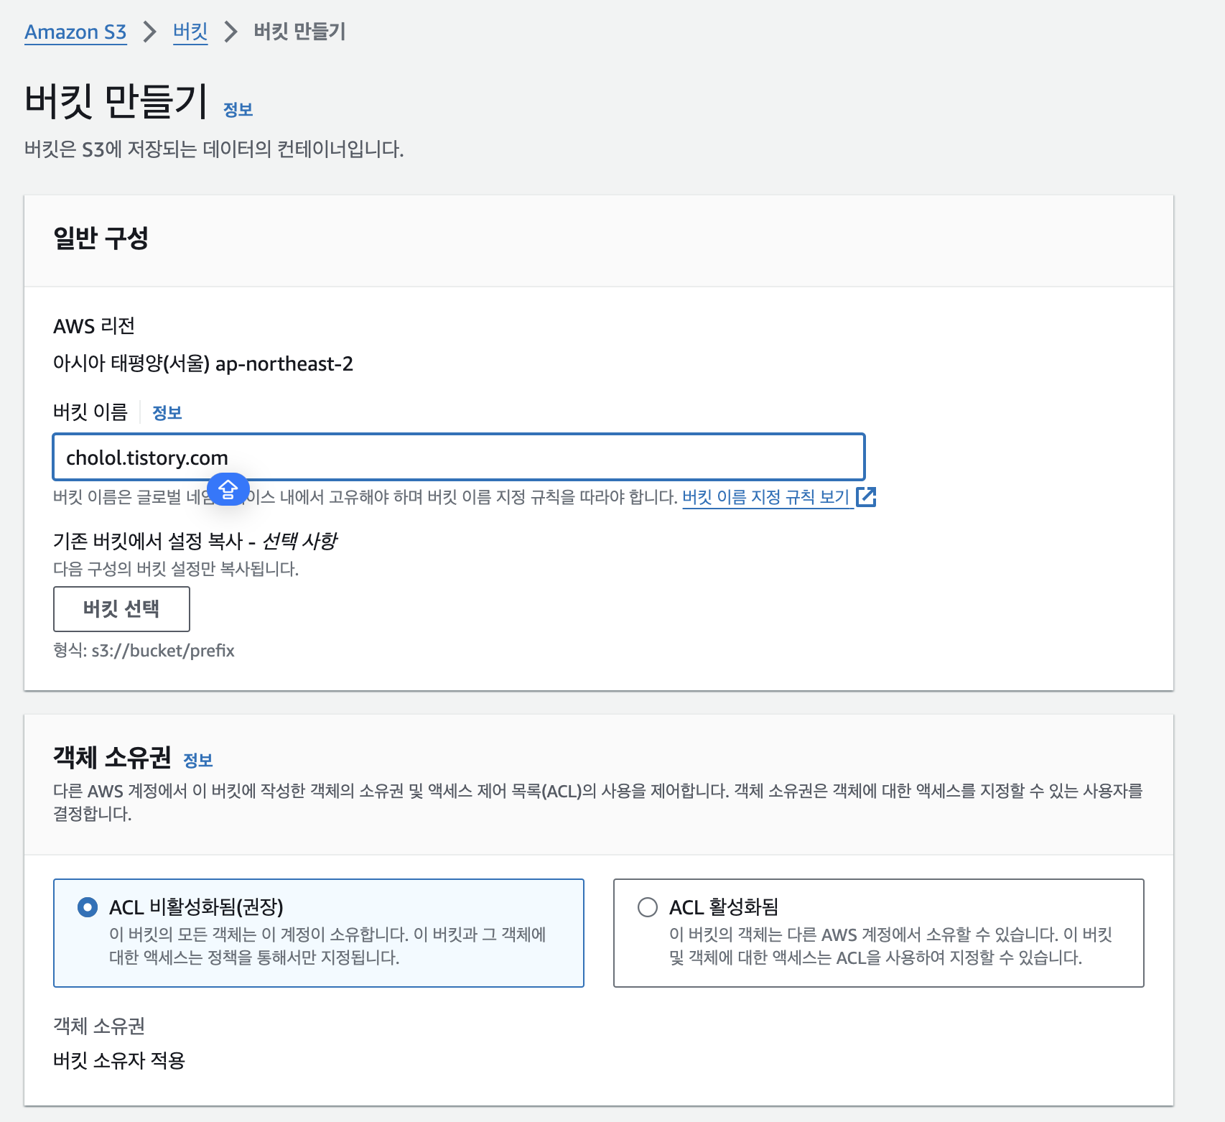Click the 버킷 만들기 breadcrumb text

pyautogui.click(x=299, y=32)
